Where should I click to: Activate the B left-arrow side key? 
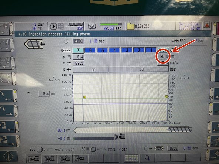7,63
